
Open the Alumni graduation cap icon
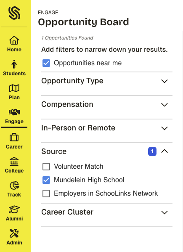[14, 209]
